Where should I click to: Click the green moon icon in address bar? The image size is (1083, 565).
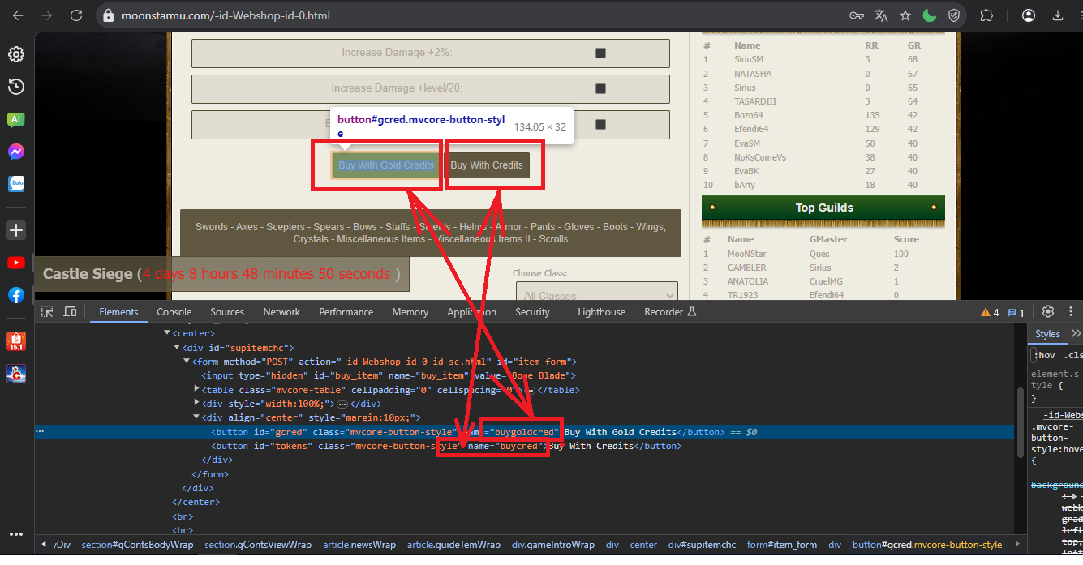coord(930,15)
